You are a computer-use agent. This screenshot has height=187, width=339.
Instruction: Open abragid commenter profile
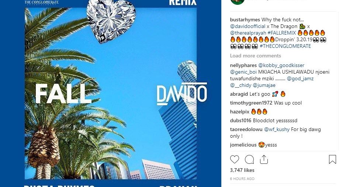tap(239, 94)
